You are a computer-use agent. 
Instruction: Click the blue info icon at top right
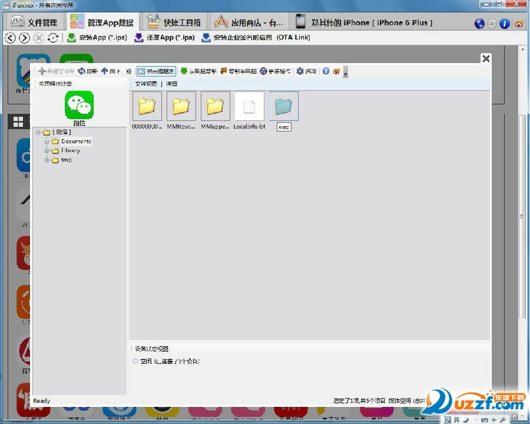pos(504,24)
